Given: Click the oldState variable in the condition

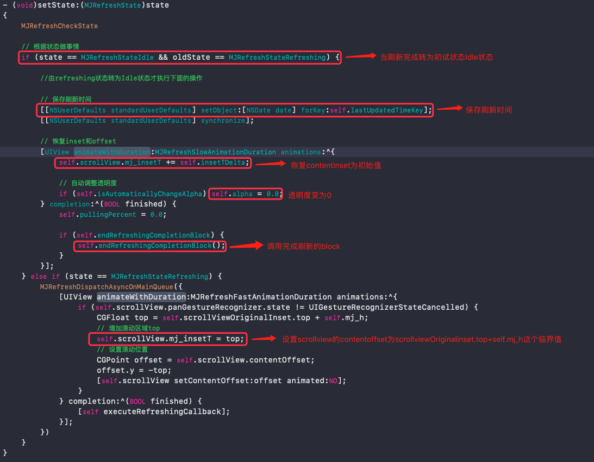Looking at the screenshot, I should (x=191, y=57).
